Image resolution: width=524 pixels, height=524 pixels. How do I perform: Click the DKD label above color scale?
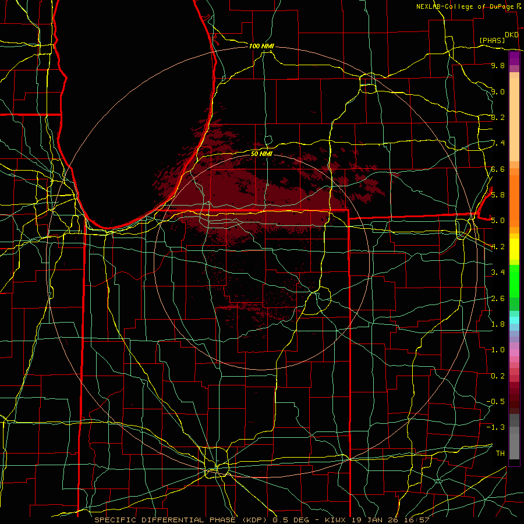pos(511,35)
